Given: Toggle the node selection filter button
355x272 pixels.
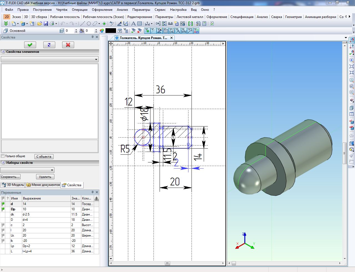Looking at the screenshot, I should click(147, 31).
